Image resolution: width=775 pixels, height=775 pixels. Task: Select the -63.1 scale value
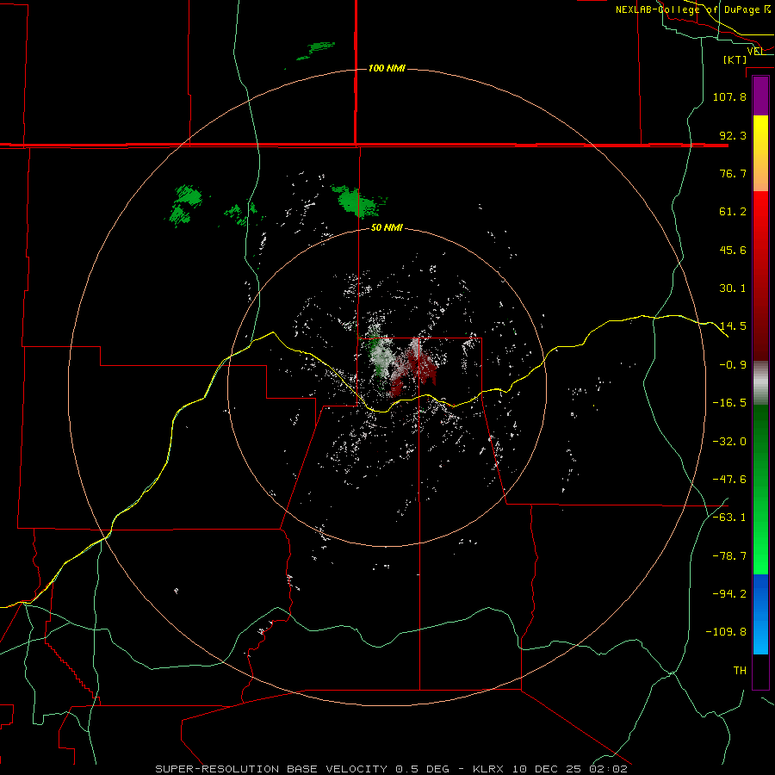(729, 518)
